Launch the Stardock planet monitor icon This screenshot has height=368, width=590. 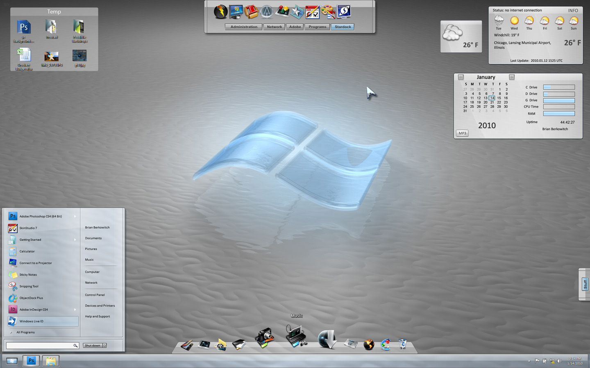[x=344, y=12]
